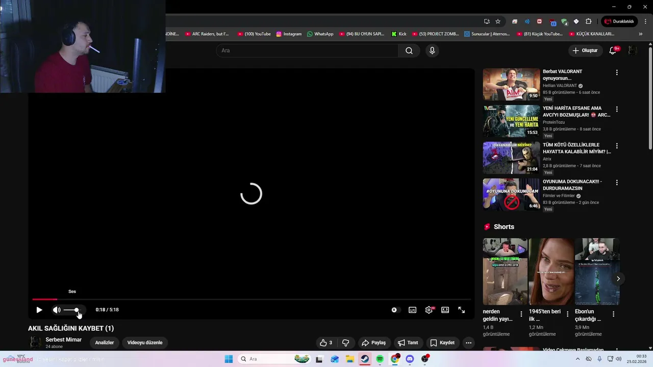This screenshot has width=653, height=367.
Task: Open File Explorer from the taskbar
Action: coord(350,359)
